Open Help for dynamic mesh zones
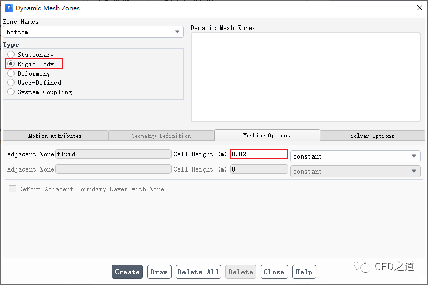This screenshot has width=428, height=285. pos(304,272)
